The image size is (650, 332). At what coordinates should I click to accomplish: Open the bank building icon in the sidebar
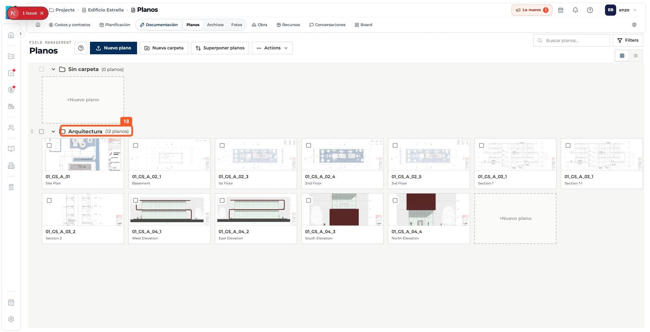coord(11,187)
